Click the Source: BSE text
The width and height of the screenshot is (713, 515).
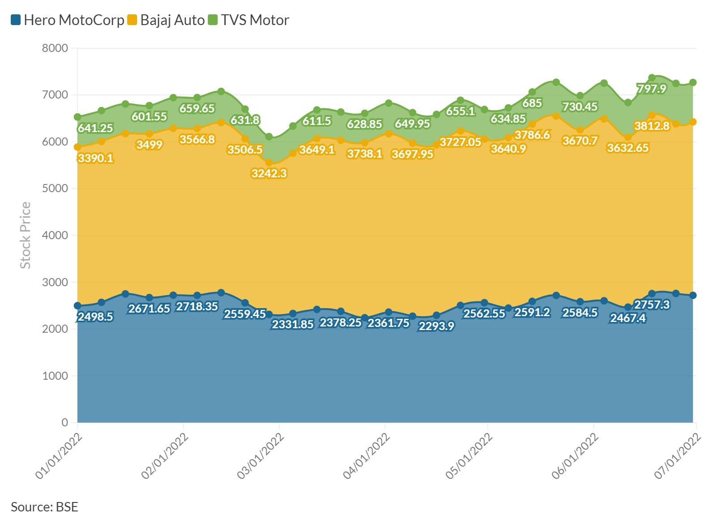pos(44,507)
